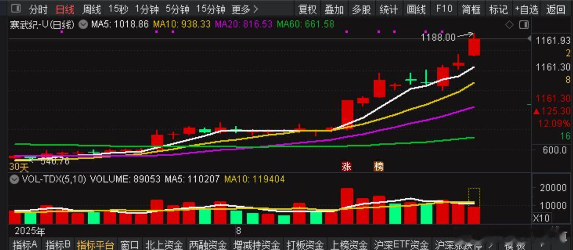Click the 1188.00 high price annotation
The width and height of the screenshot is (573, 250).
pyautogui.click(x=438, y=37)
